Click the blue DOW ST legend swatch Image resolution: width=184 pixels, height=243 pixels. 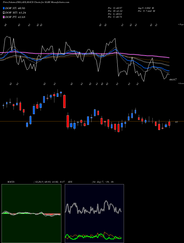[x=4, y=8]
